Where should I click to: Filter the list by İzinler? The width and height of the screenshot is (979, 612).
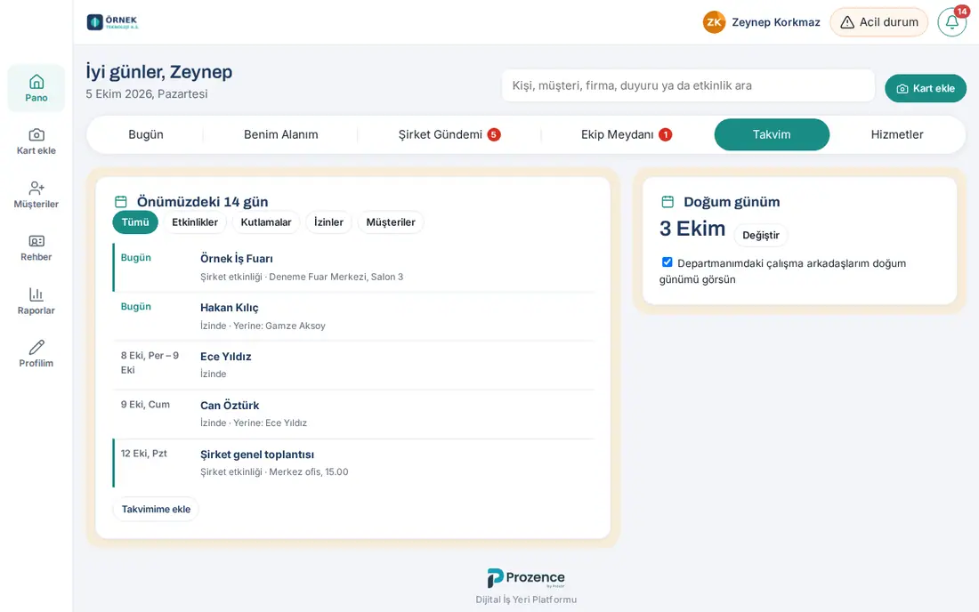pyautogui.click(x=328, y=222)
